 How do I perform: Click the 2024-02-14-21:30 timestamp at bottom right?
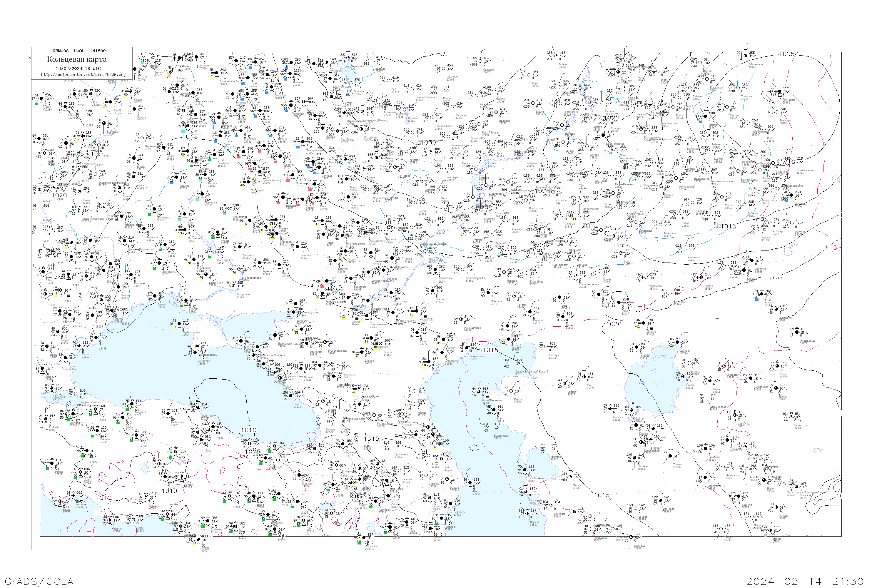coord(805,581)
